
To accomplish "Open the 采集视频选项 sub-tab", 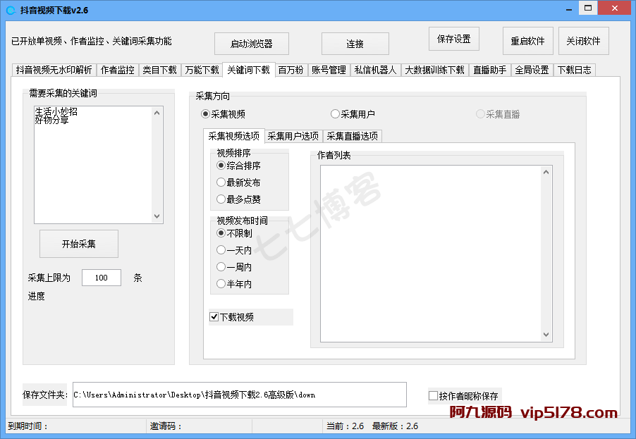I will (233, 136).
